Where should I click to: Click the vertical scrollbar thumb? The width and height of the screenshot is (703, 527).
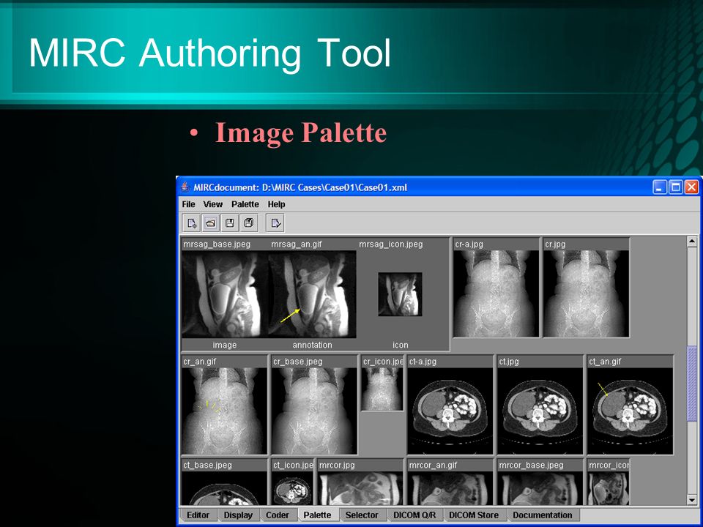(x=692, y=384)
